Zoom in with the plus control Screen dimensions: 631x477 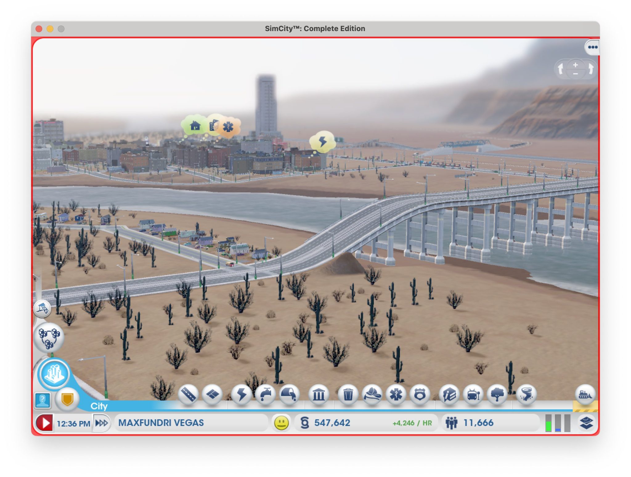click(x=575, y=65)
